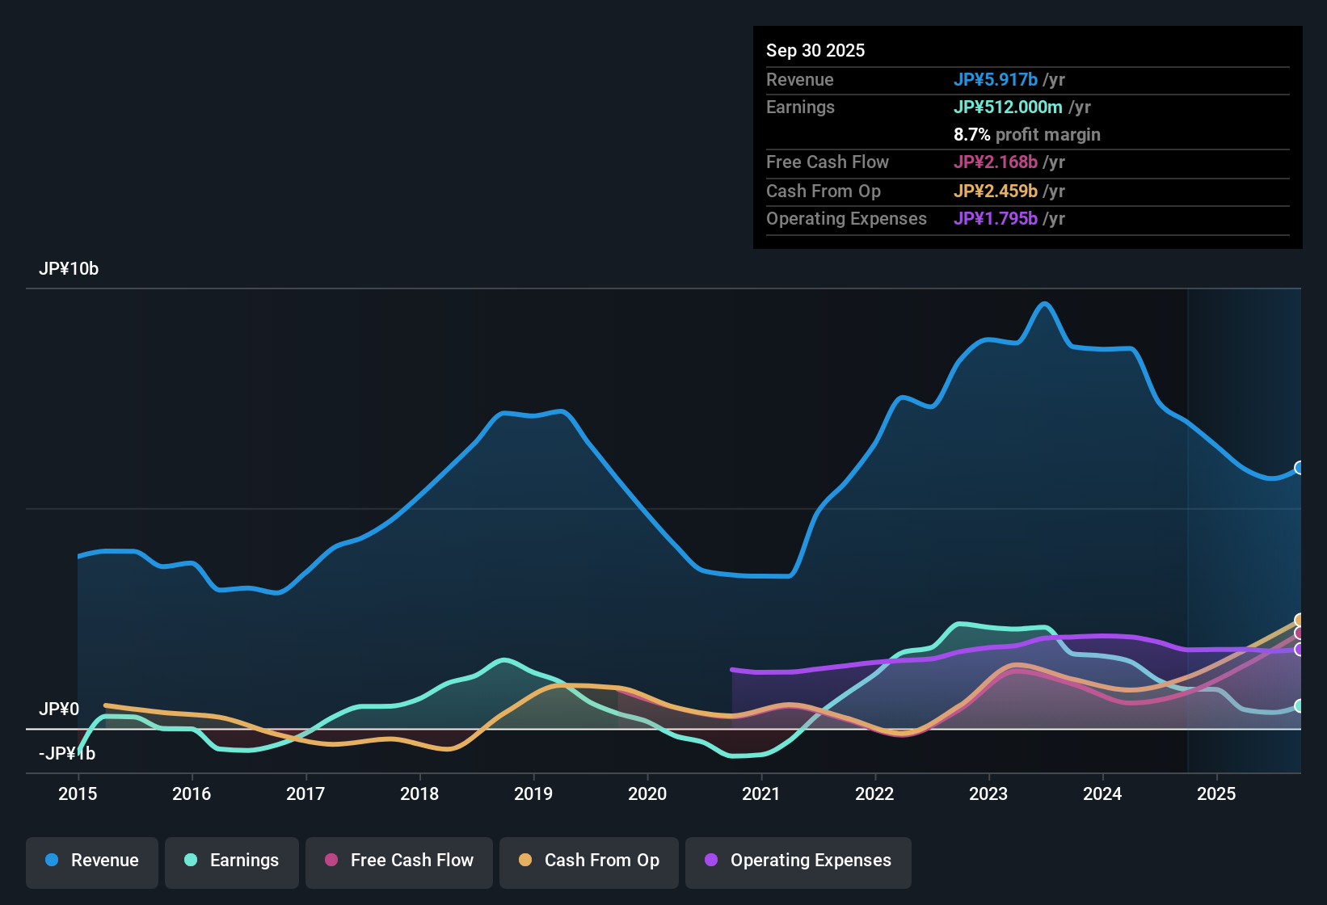The height and width of the screenshot is (905, 1327).
Task: Toggle the Revenue series visibility
Action: 91,861
